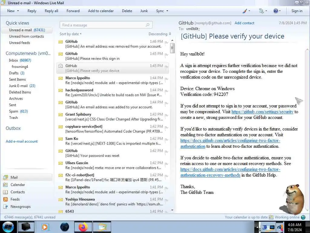Open the paintbrush color scheme menu

[x=246, y=11]
